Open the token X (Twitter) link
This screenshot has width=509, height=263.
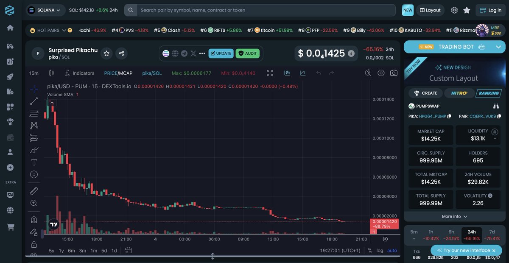(193, 53)
